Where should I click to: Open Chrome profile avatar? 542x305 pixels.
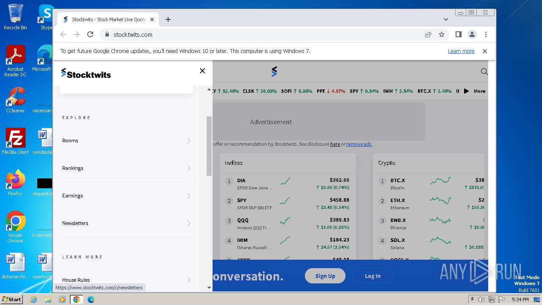pyautogui.click(x=472, y=35)
